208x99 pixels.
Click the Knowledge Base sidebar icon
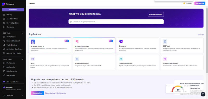click(4, 23)
